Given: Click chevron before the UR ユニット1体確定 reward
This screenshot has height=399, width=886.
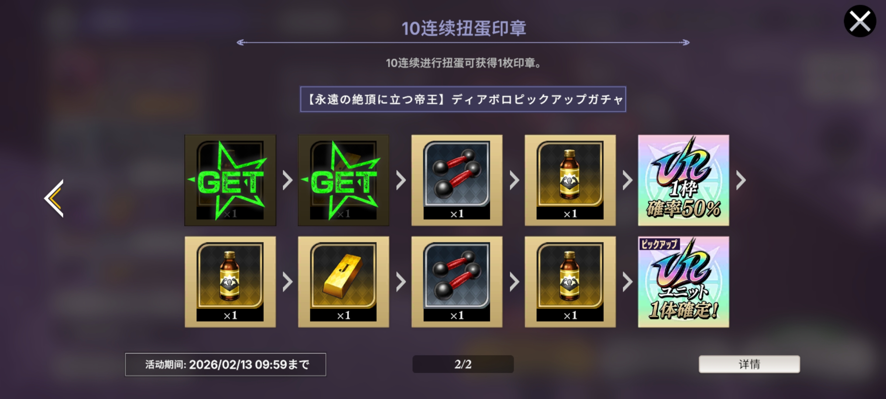Looking at the screenshot, I should (628, 282).
